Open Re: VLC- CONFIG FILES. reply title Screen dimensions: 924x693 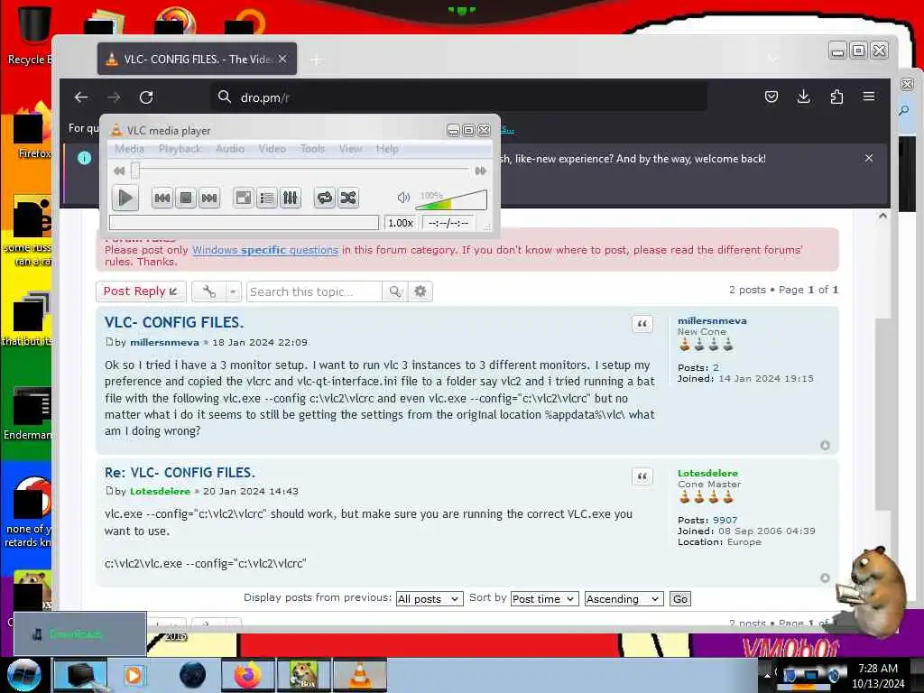tap(180, 473)
